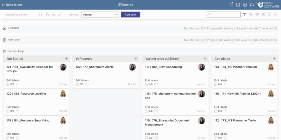The width and height of the screenshot is (281, 140).
Task: Open the notifications bell
Action: point(231,5)
